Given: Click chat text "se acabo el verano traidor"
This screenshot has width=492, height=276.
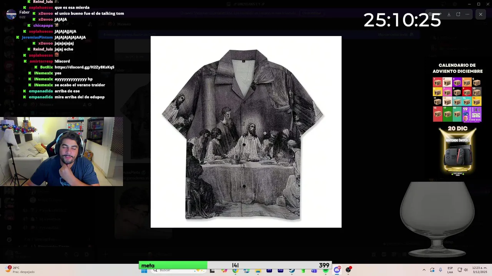Looking at the screenshot, I should pos(80,85).
